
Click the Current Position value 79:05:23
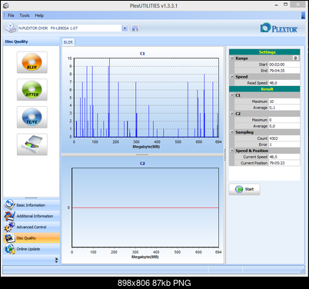tap(284, 163)
